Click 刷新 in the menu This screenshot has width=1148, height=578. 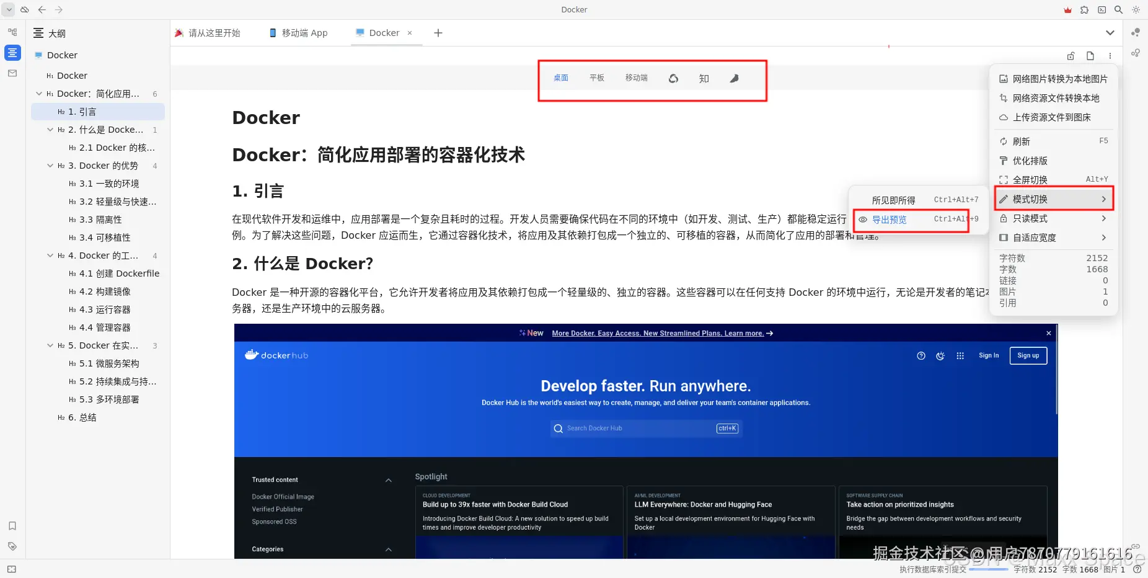click(1053, 141)
